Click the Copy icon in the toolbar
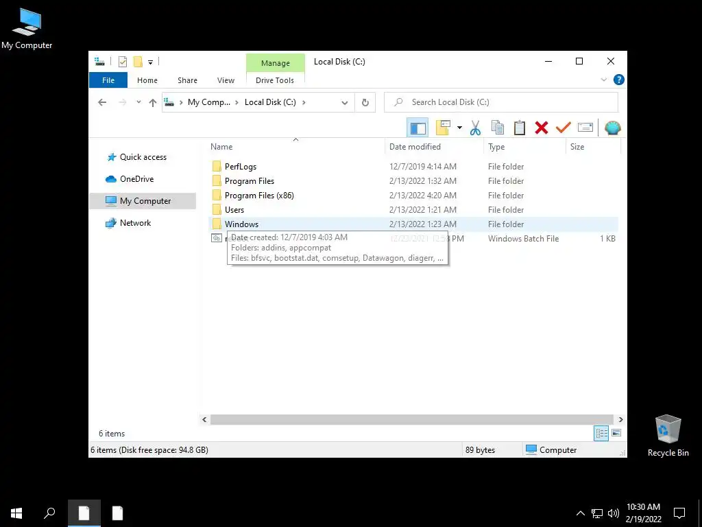This screenshot has width=702, height=527. tap(498, 128)
